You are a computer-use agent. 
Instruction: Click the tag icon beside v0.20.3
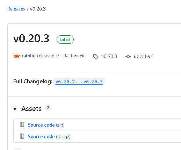[x=96, y=57]
